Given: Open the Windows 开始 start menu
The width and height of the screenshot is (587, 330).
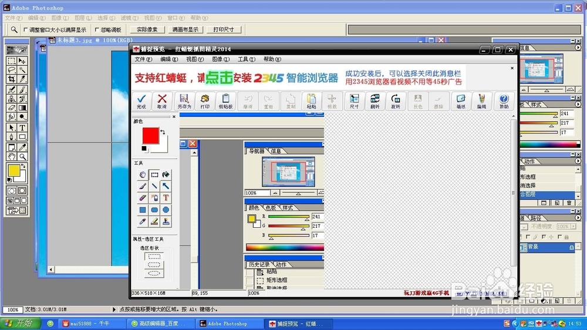Looking at the screenshot, I should pos(21,324).
